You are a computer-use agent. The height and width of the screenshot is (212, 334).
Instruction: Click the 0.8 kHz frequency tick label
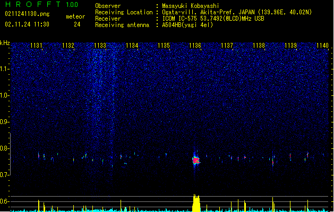[x=4, y=148]
